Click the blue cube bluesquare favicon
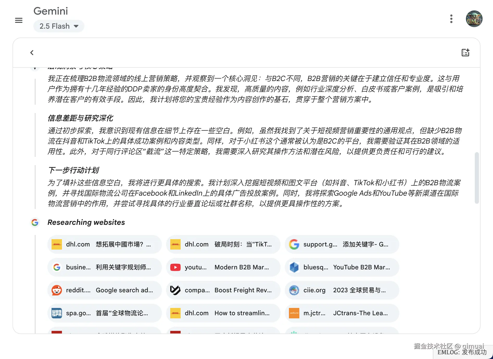 294,267
